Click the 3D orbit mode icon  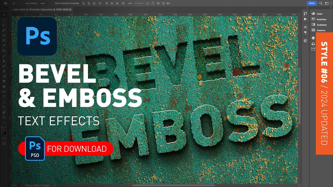coord(148,3)
